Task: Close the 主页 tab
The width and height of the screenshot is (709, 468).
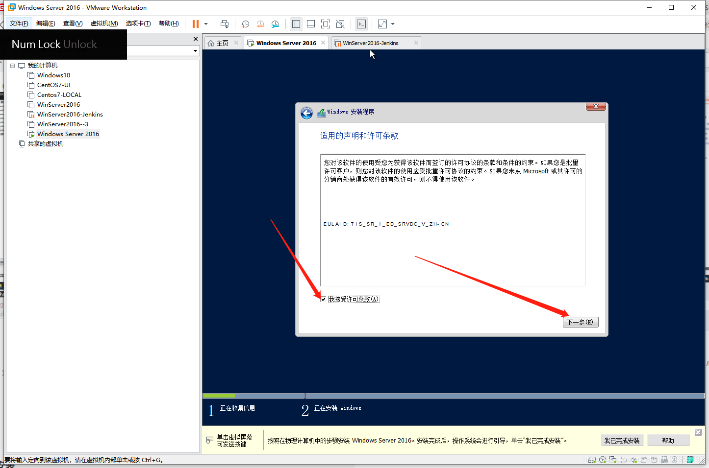Action: pos(236,43)
